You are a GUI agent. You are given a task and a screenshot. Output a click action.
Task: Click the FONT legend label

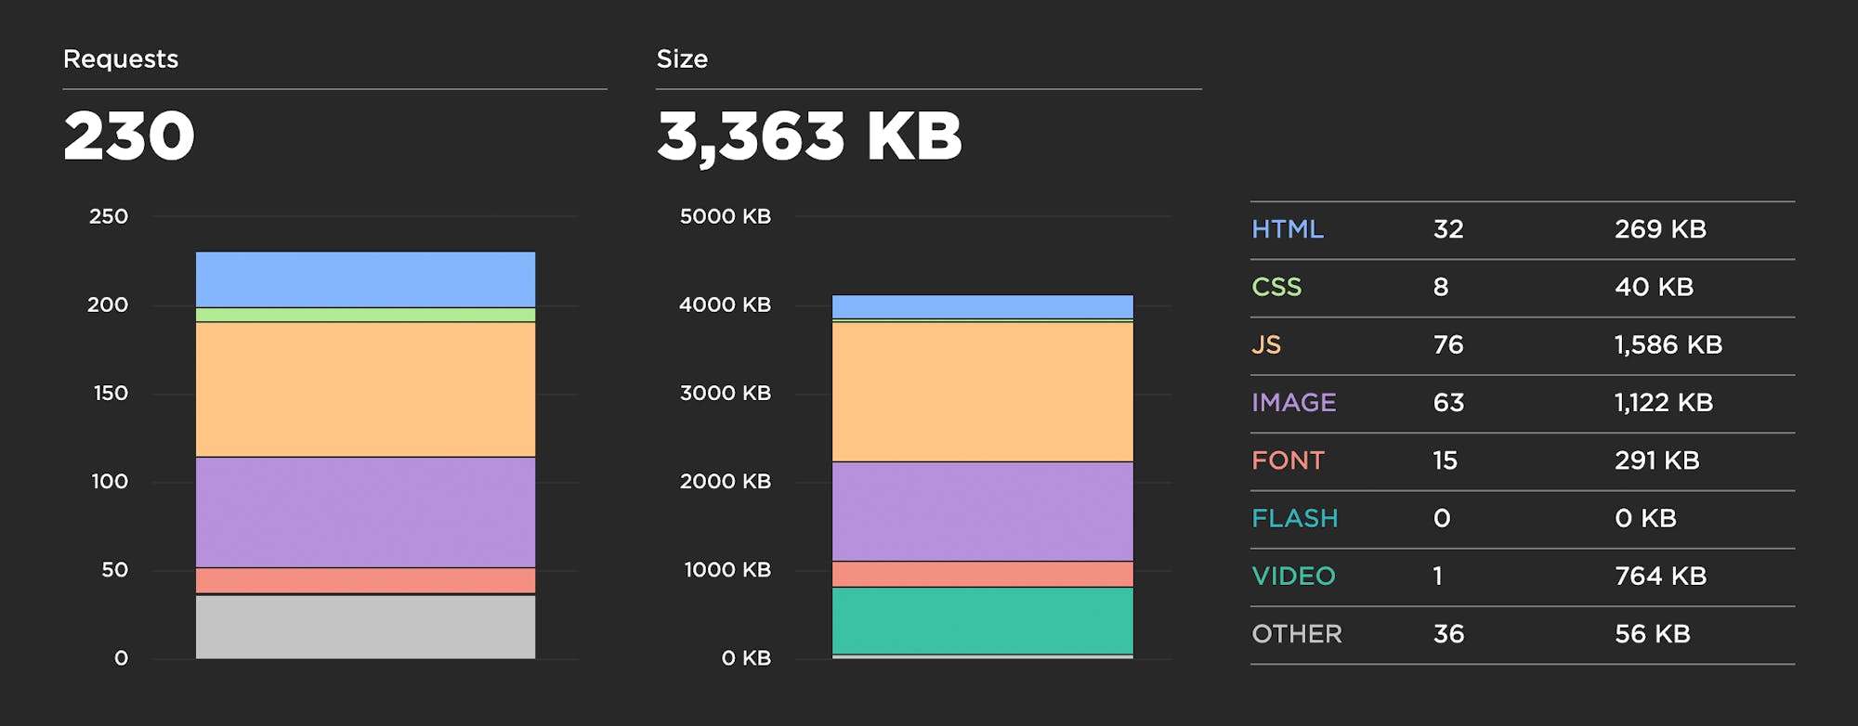1288,460
